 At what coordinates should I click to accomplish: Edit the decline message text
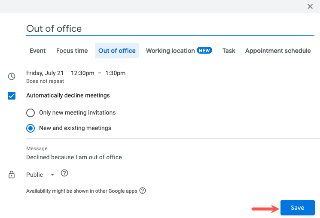tap(74, 157)
